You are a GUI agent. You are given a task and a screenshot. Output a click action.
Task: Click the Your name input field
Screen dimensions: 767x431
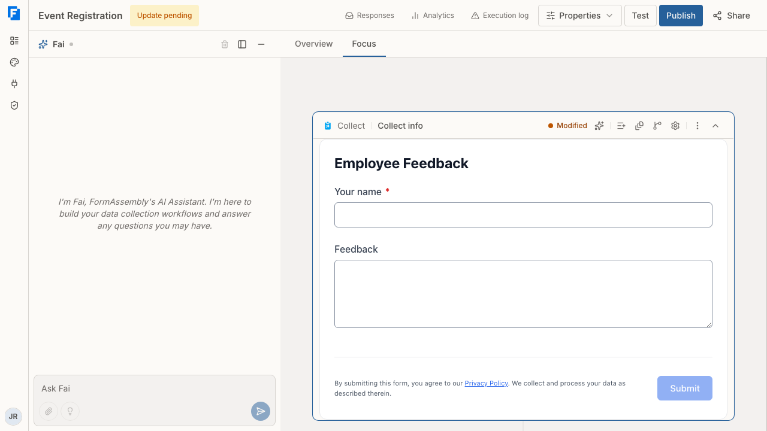pyautogui.click(x=523, y=215)
